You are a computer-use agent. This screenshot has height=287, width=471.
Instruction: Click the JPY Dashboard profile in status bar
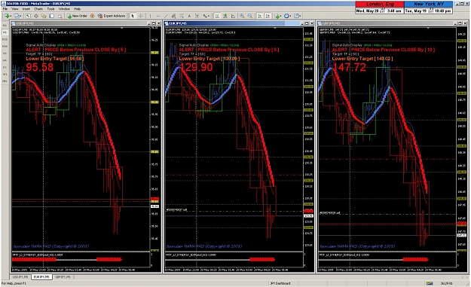pos(280,283)
